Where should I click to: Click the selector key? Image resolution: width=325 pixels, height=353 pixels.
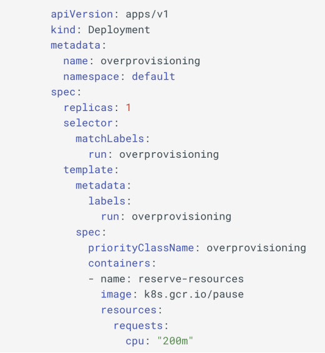pyautogui.click(x=88, y=123)
